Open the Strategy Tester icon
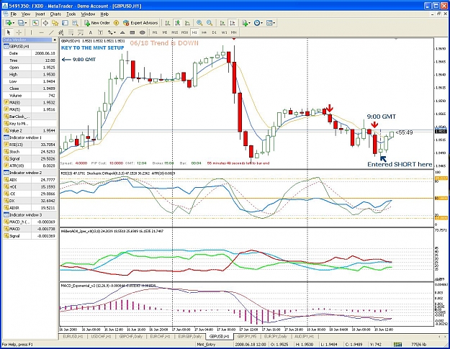The width and height of the screenshot is (450, 349). pos(75,23)
